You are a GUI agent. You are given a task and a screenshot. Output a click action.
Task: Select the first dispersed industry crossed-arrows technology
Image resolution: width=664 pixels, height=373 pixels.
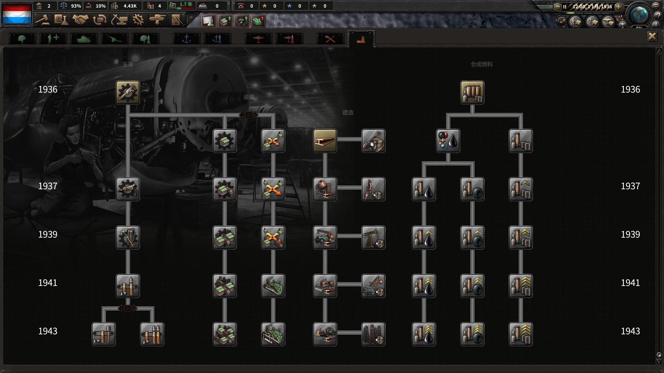[273, 141]
